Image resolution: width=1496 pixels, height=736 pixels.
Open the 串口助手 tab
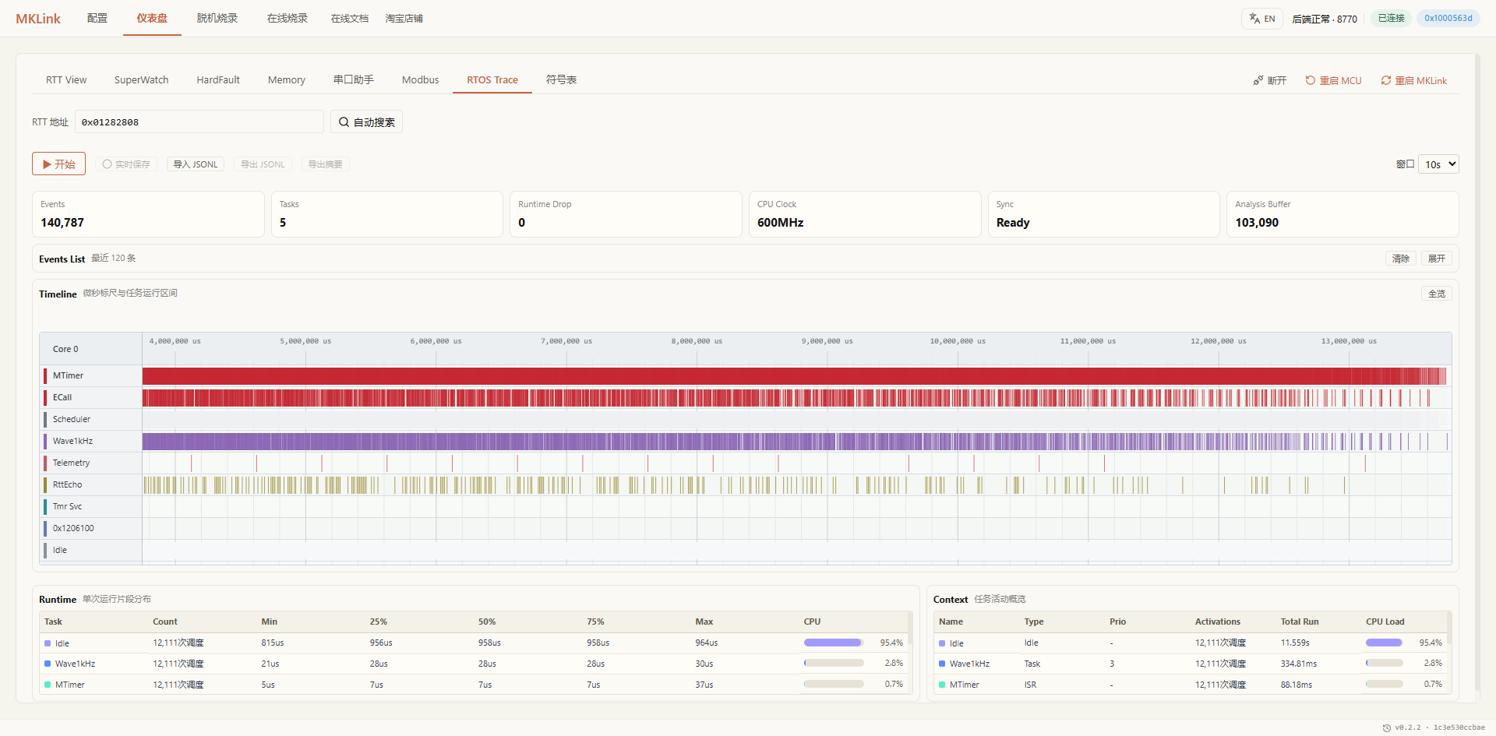point(354,79)
